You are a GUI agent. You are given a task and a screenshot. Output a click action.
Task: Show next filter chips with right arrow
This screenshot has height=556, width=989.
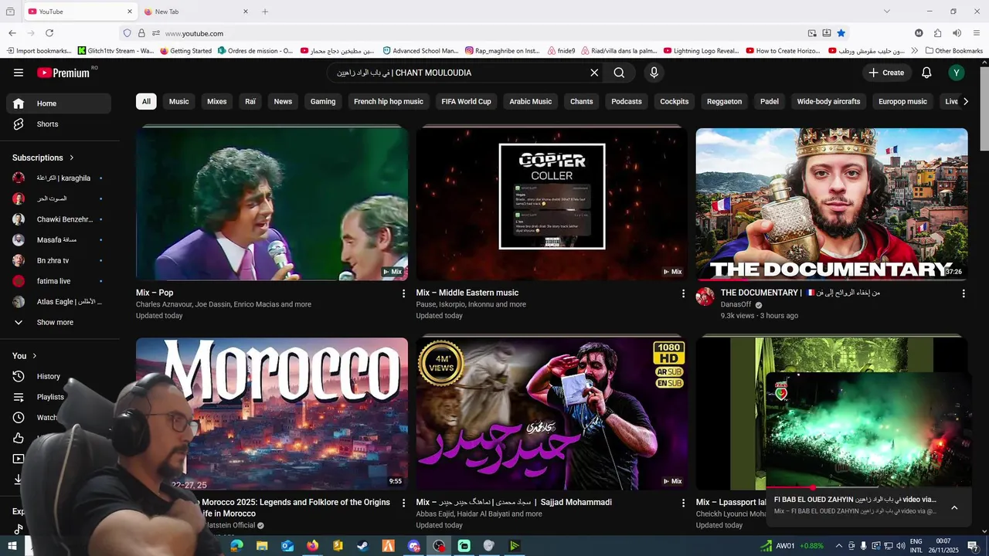click(x=965, y=101)
